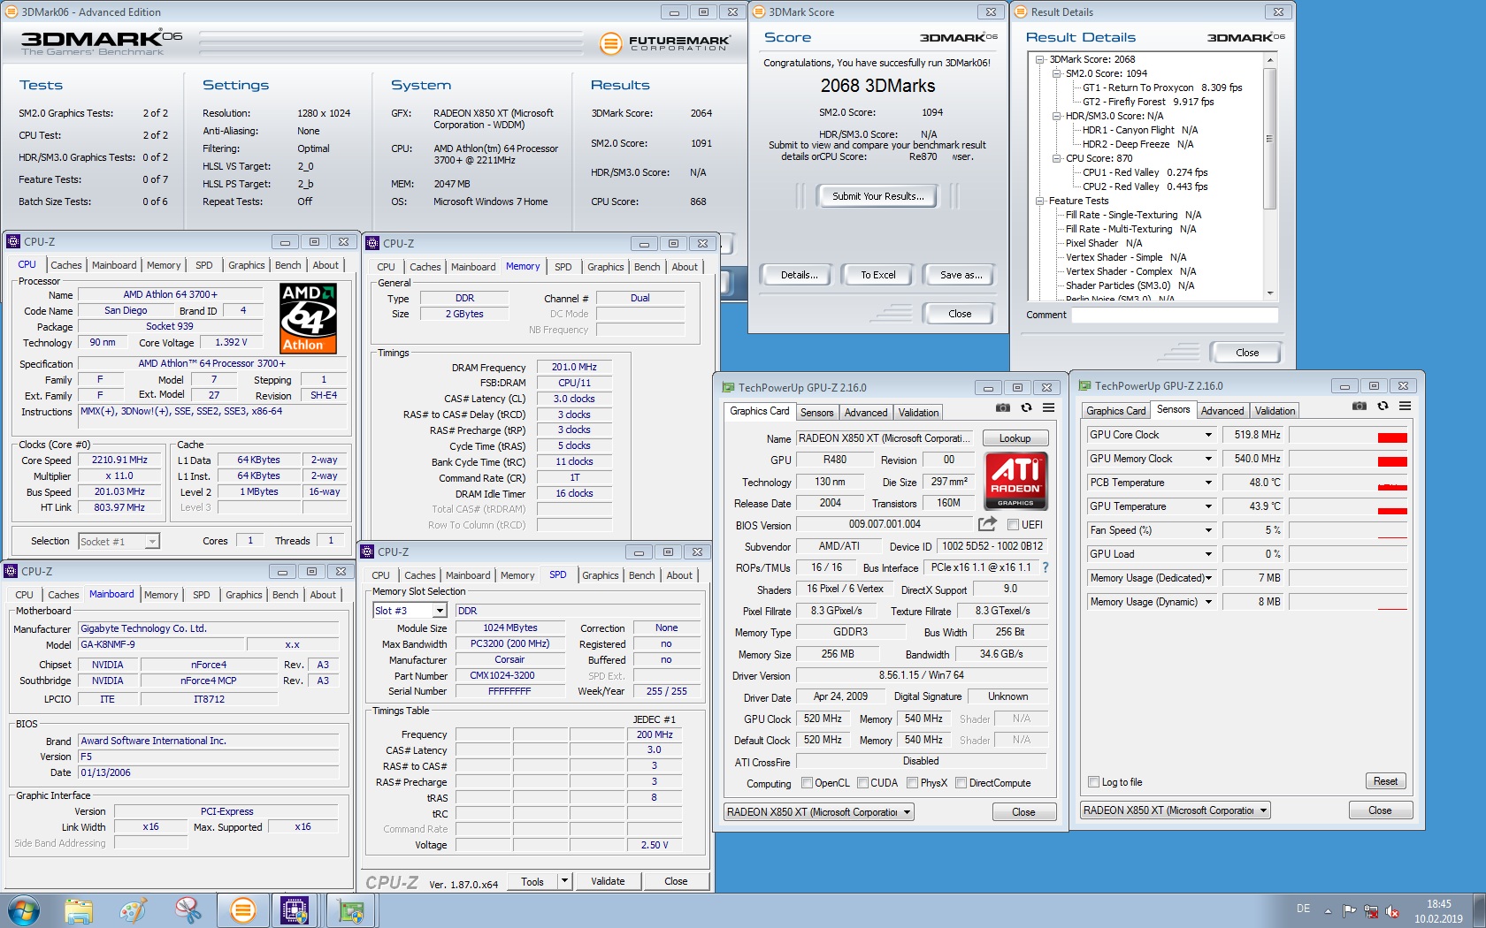Click BIOS export share icon in GPU-Z
The width and height of the screenshot is (1486, 928).
(x=987, y=524)
